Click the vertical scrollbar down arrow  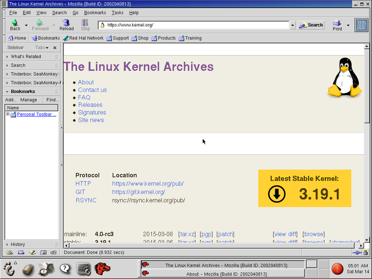(x=367, y=240)
